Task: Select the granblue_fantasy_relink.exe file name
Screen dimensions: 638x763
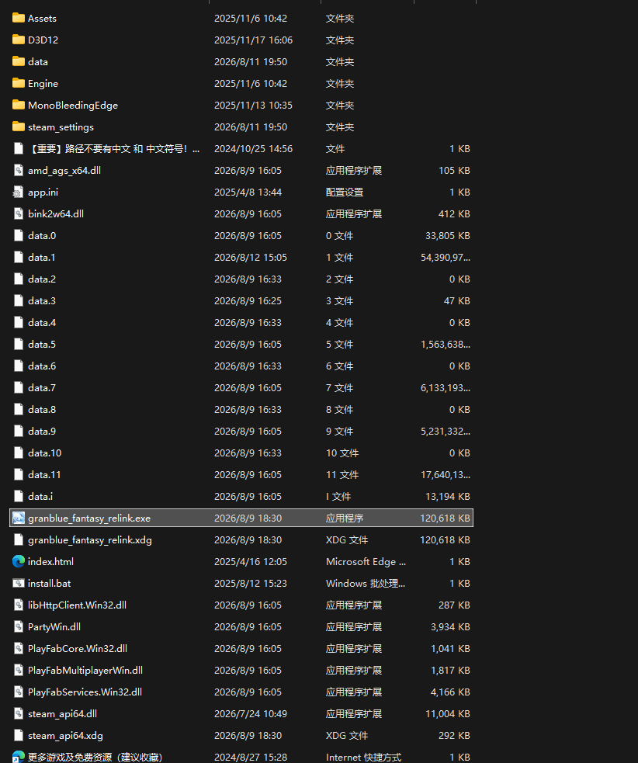Action: click(x=89, y=518)
